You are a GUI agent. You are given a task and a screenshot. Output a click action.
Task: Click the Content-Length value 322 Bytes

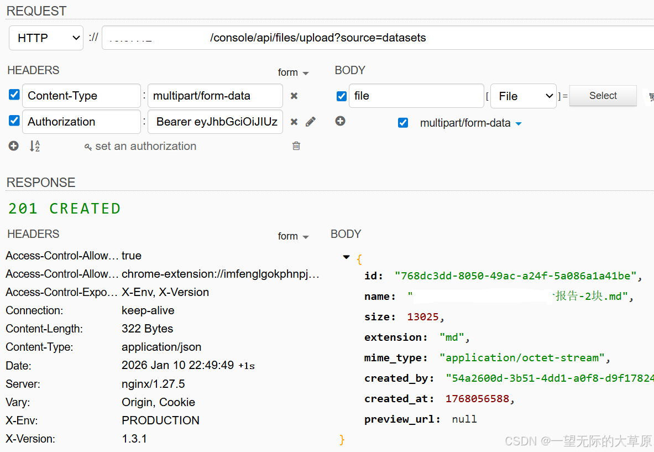147,329
